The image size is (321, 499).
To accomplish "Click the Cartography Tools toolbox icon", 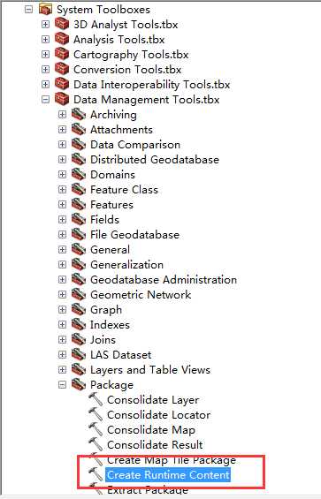I will click(62, 54).
